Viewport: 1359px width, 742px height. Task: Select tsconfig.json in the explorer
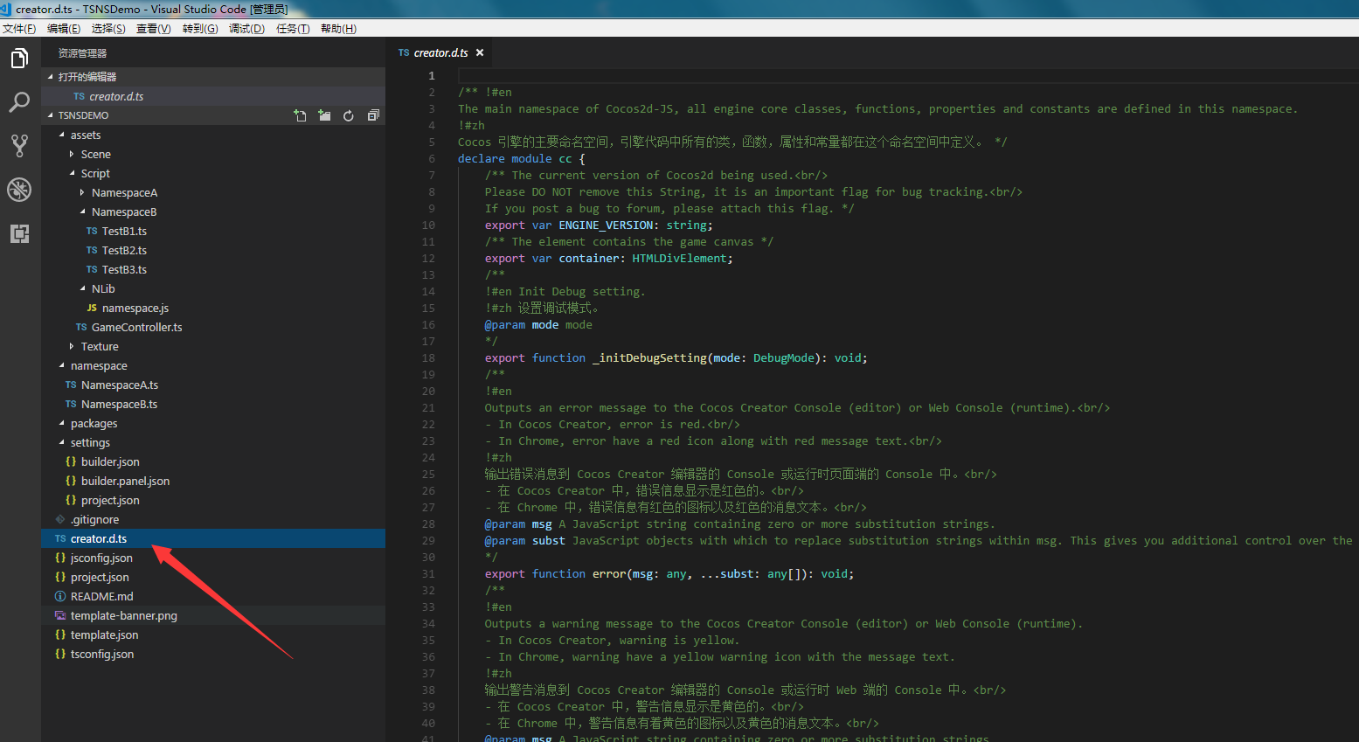(x=101, y=654)
